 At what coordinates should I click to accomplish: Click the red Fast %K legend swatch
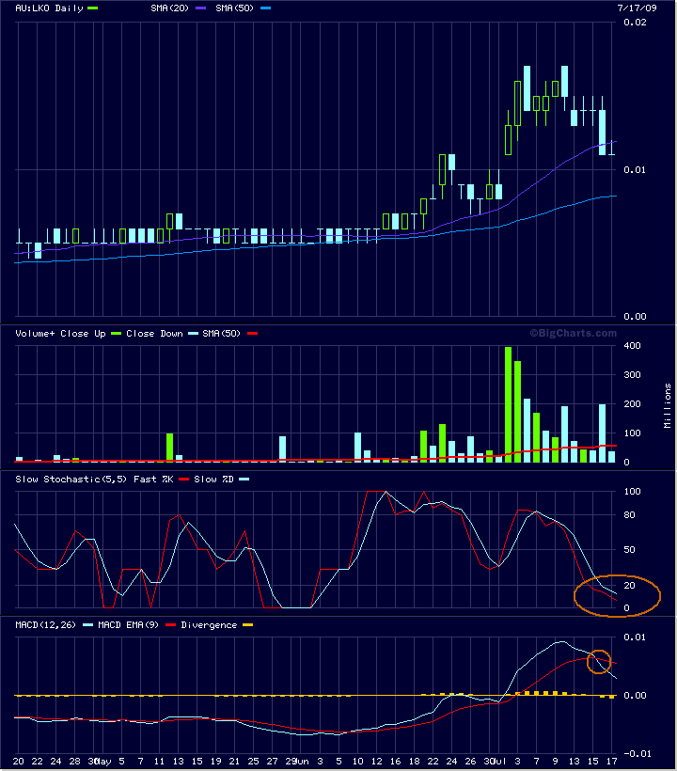(184, 479)
